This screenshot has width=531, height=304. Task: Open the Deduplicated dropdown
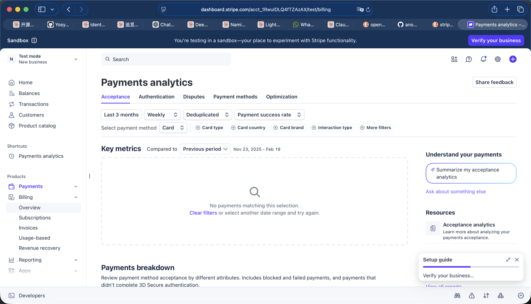207,115
